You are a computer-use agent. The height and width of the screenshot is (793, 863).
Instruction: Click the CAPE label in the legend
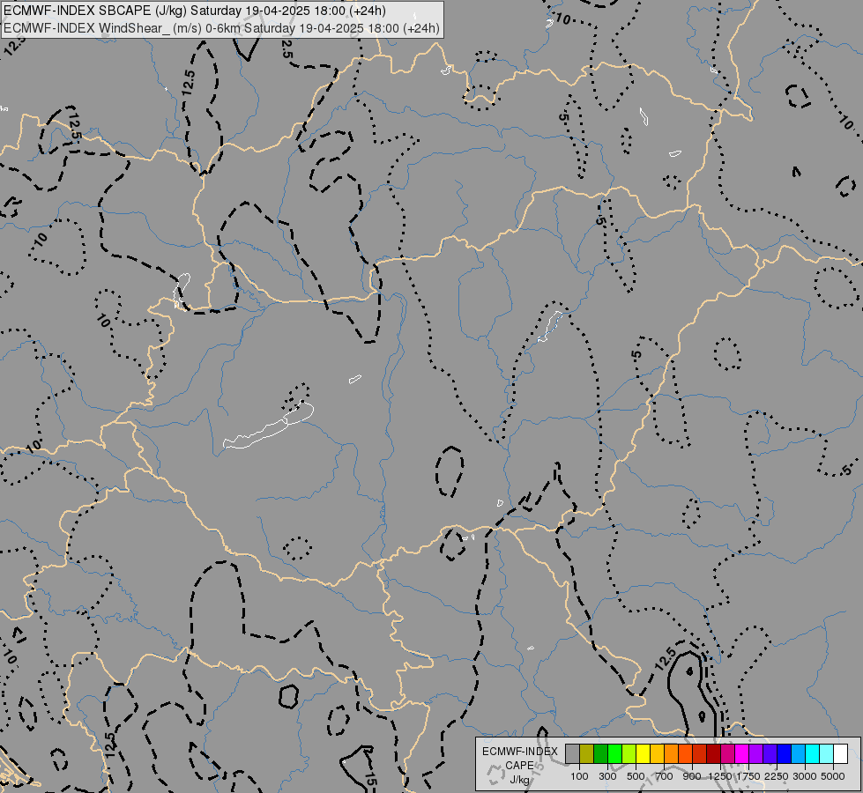point(519,766)
